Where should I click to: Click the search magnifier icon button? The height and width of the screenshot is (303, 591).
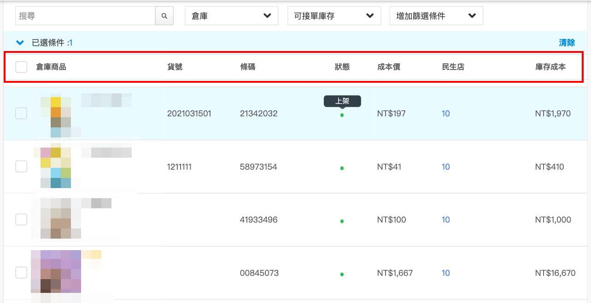tap(164, 16)
